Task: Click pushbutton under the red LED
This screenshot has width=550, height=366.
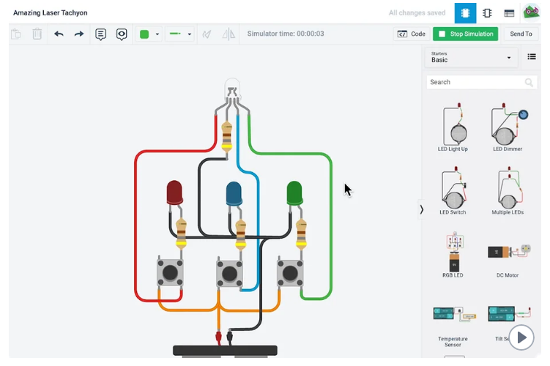Action: point(170,272)
